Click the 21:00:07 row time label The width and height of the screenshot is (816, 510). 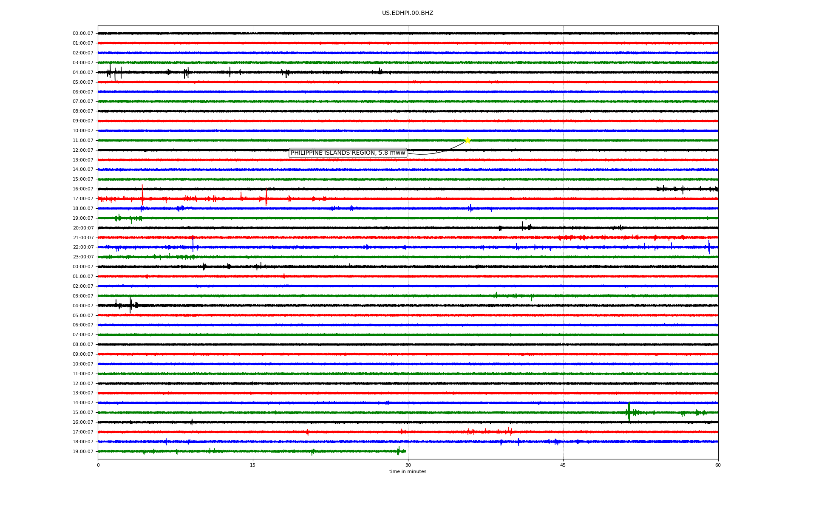[x=83, y=238]
